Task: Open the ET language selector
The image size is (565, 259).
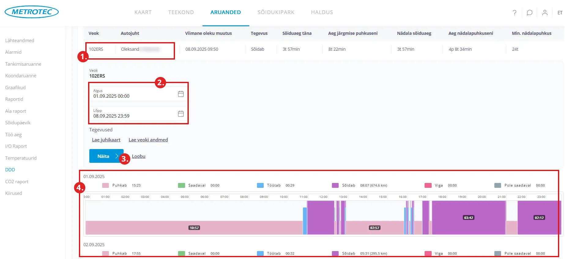Action: tap(560, 13)
